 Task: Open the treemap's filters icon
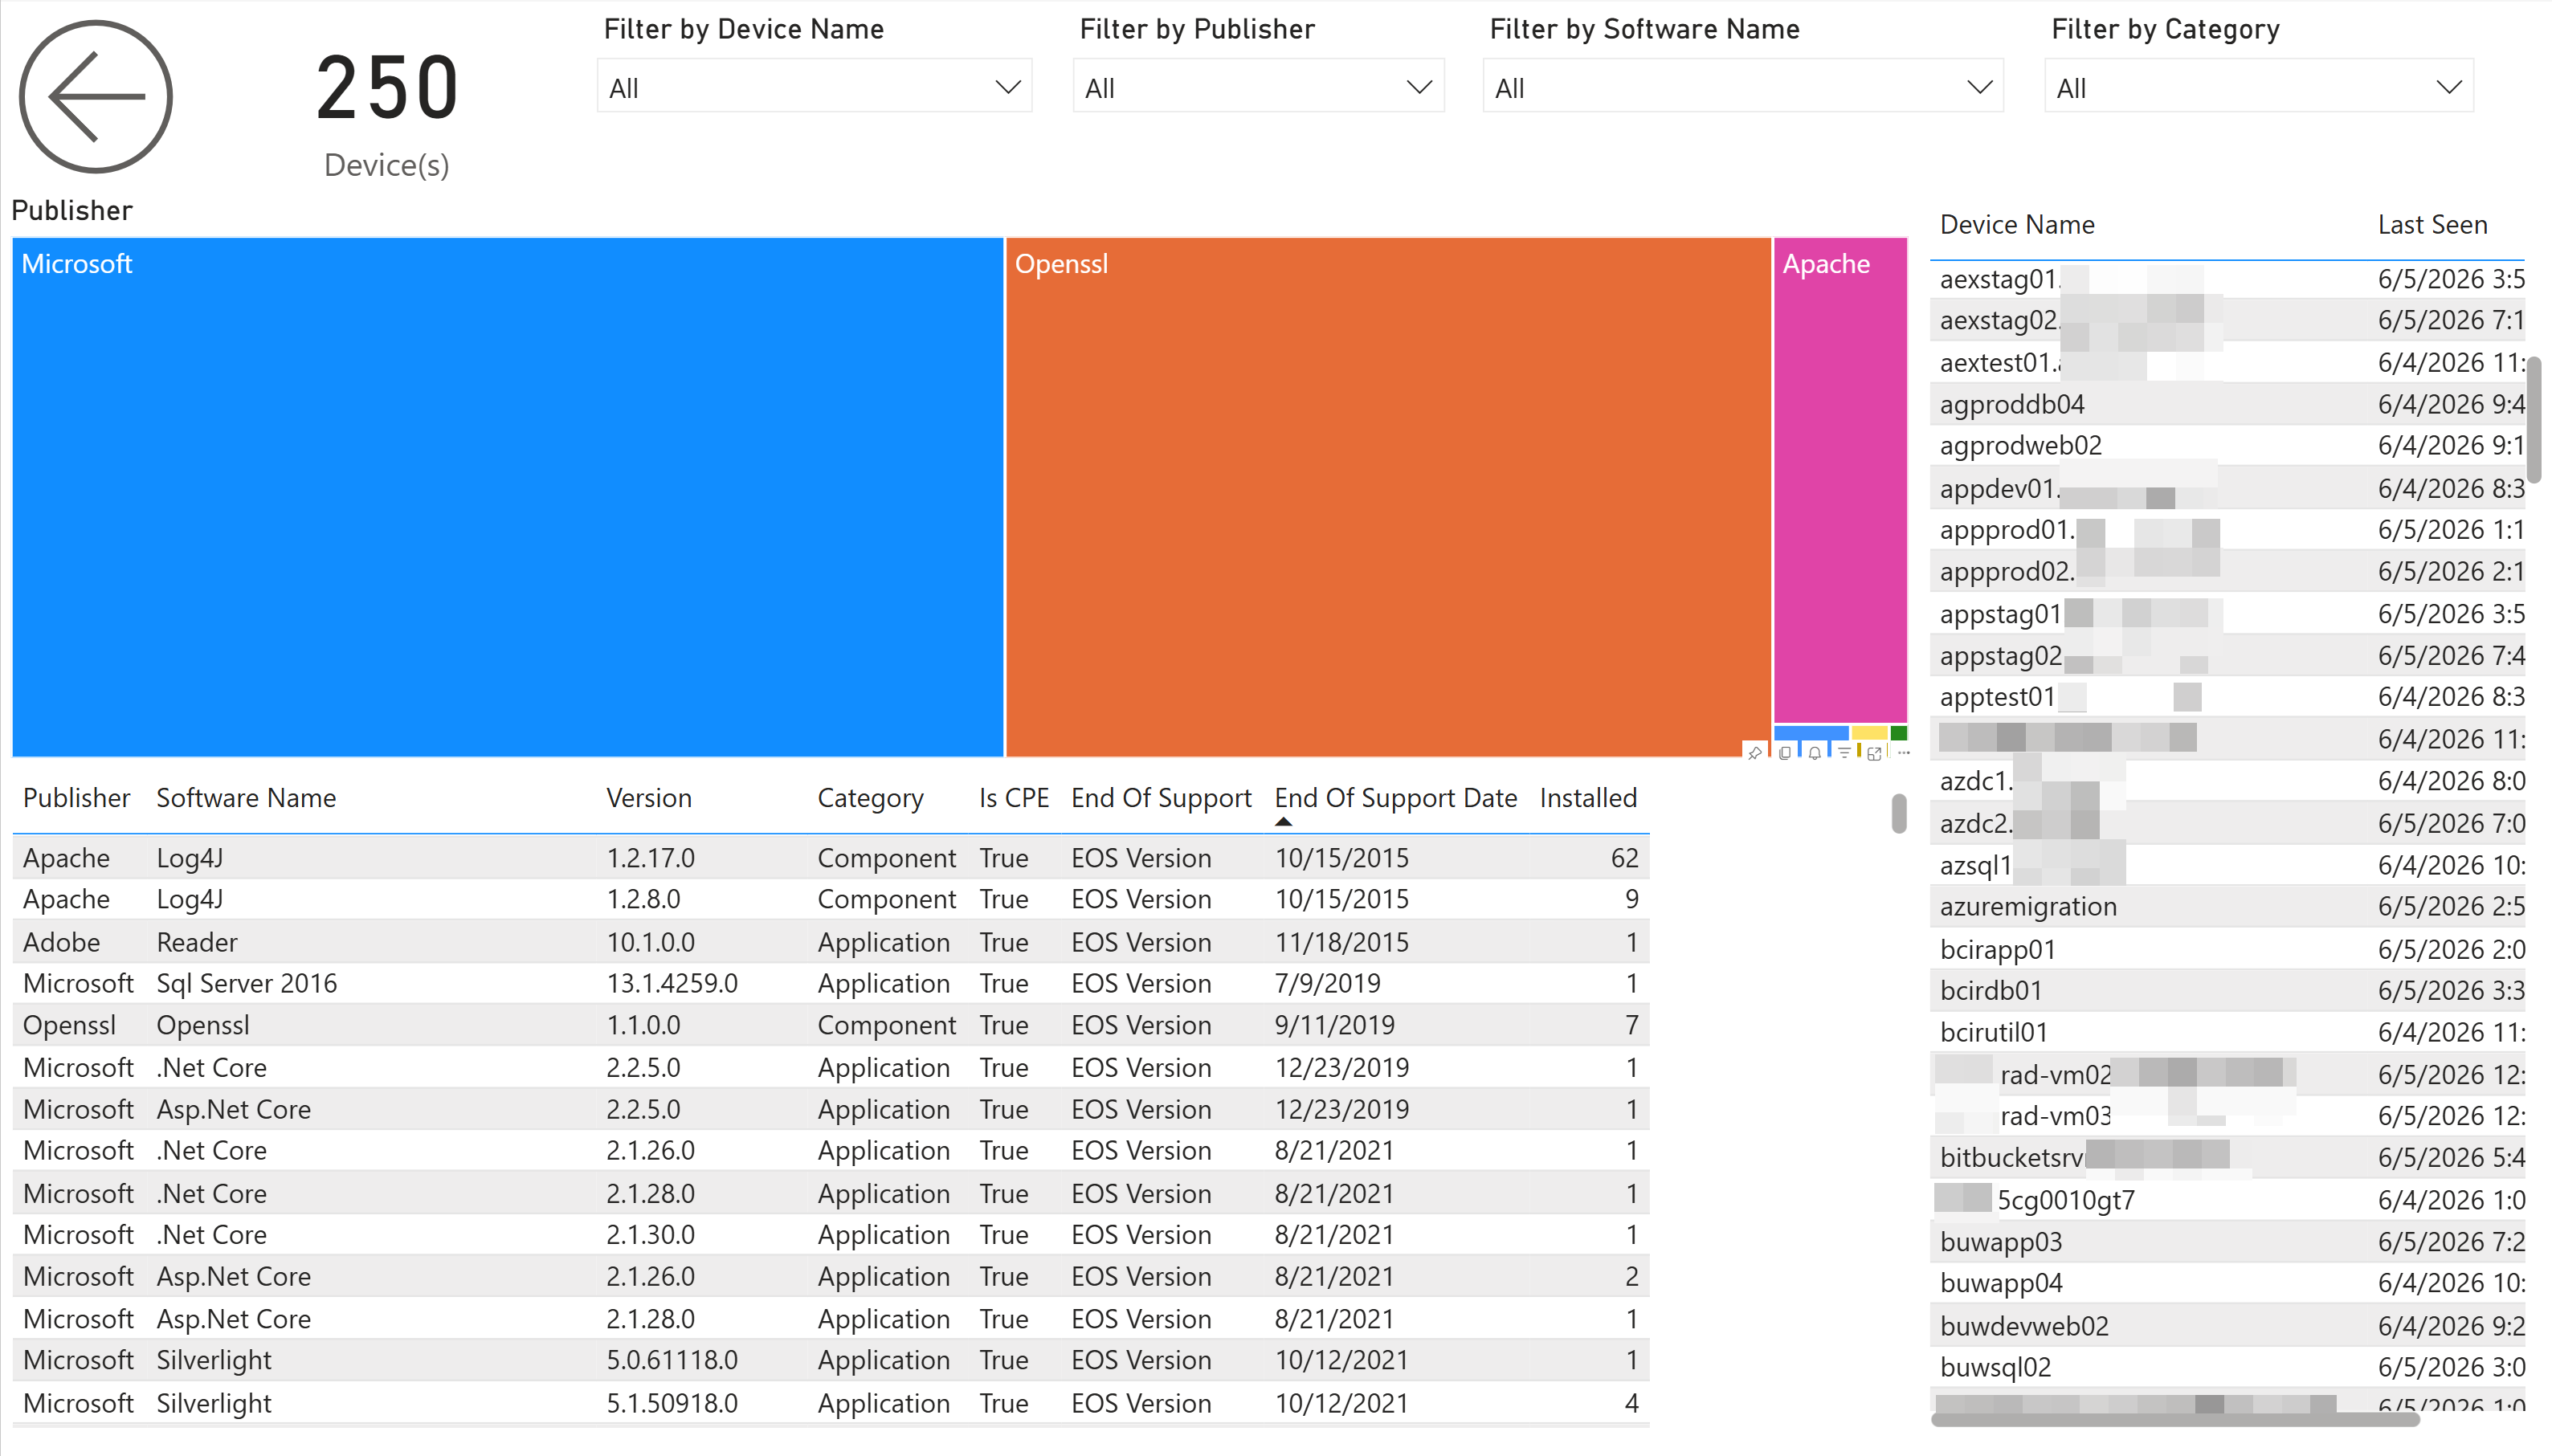1845,753
